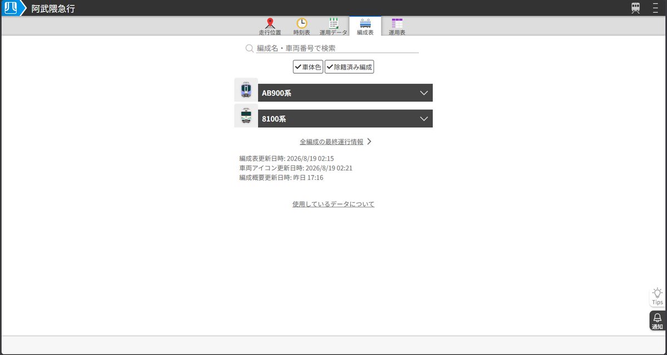Open the train icon in the header

(635, 8)
